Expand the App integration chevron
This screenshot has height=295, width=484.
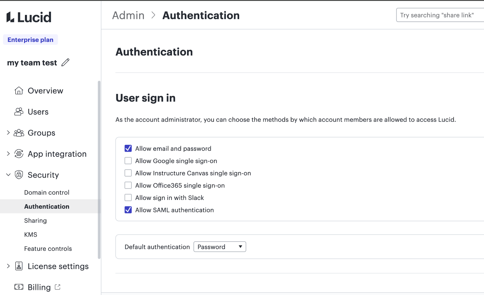pos(8,154)
